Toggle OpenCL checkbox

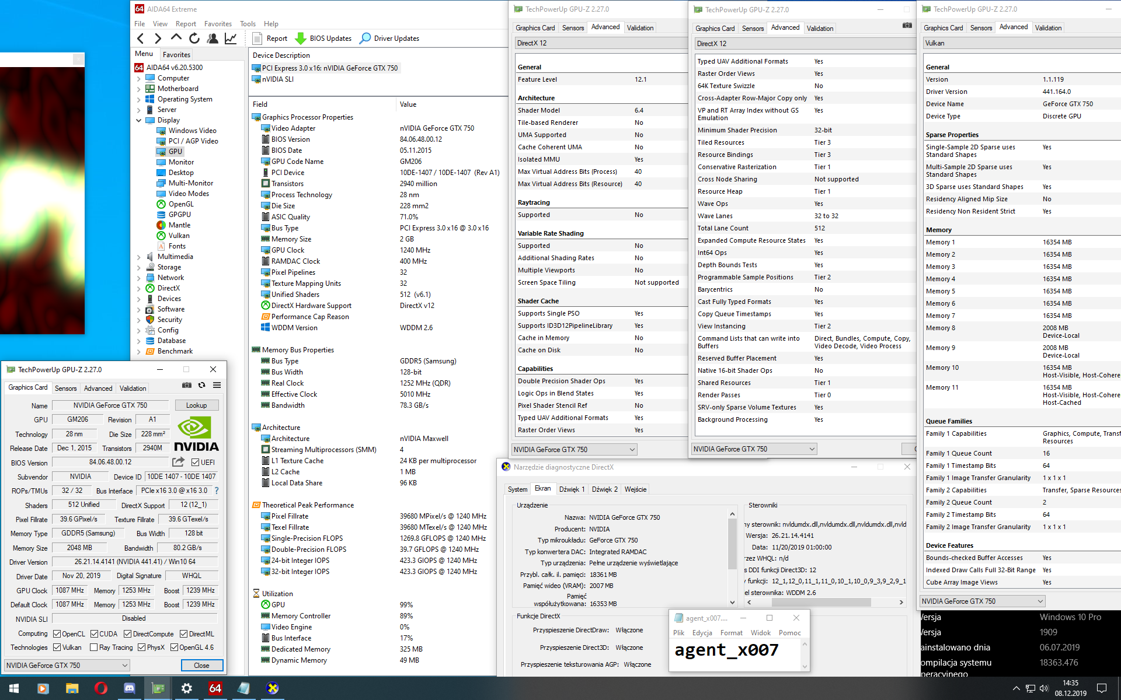pos(57,634)
